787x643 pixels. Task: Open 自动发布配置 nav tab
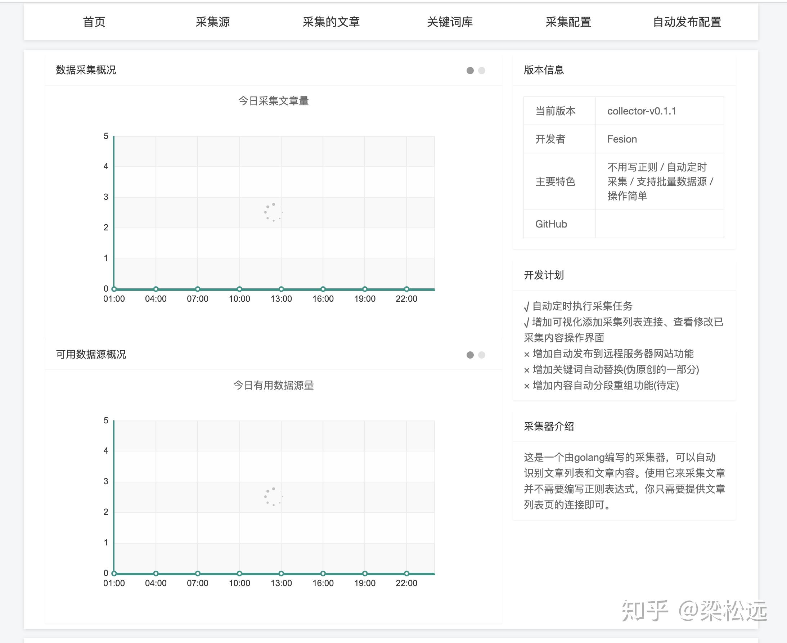coord(687,22)
